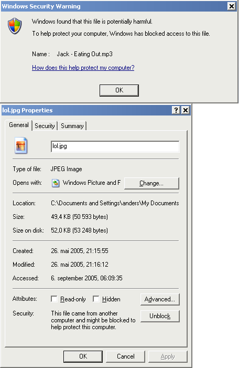Switch to the General tab
The width and height of the screenshot is (239, 368).
(19, 125)
